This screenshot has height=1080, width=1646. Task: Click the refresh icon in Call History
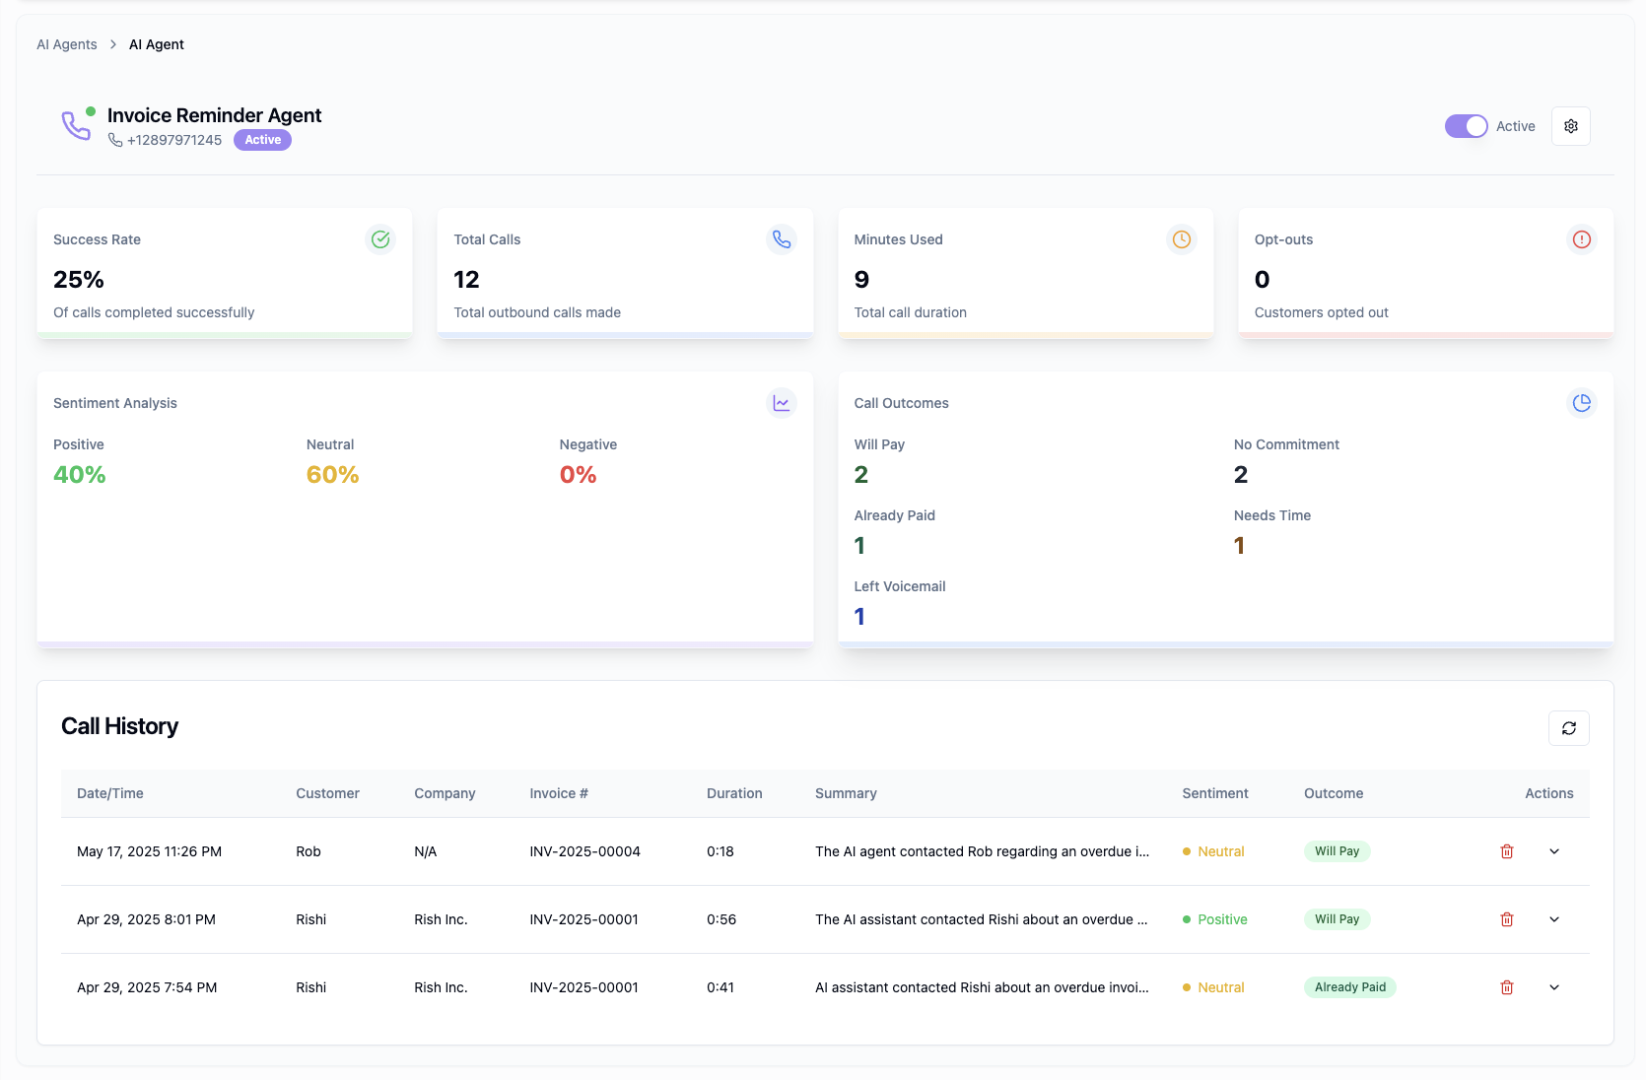(x=1568, y=728)
